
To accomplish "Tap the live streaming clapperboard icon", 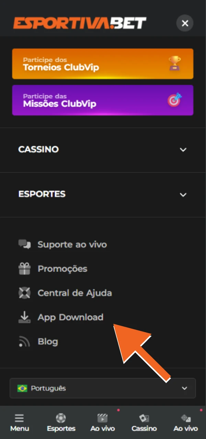I will tap(102, 418).
